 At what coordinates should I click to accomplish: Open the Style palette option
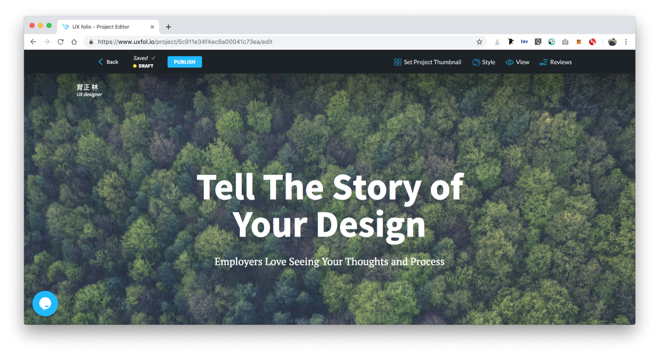click(484, 62)
